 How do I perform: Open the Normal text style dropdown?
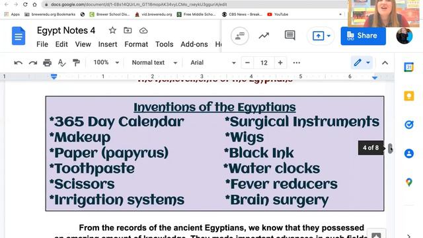tap(154, 63)
